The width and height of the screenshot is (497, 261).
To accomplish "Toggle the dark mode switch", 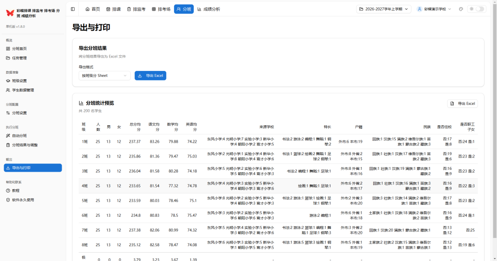I will coord(480,9).
